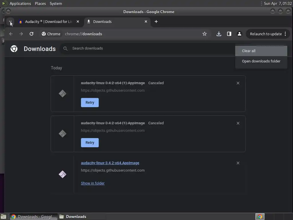Open the Places menu
Viewport: 293px width, 220px height.
40,3
